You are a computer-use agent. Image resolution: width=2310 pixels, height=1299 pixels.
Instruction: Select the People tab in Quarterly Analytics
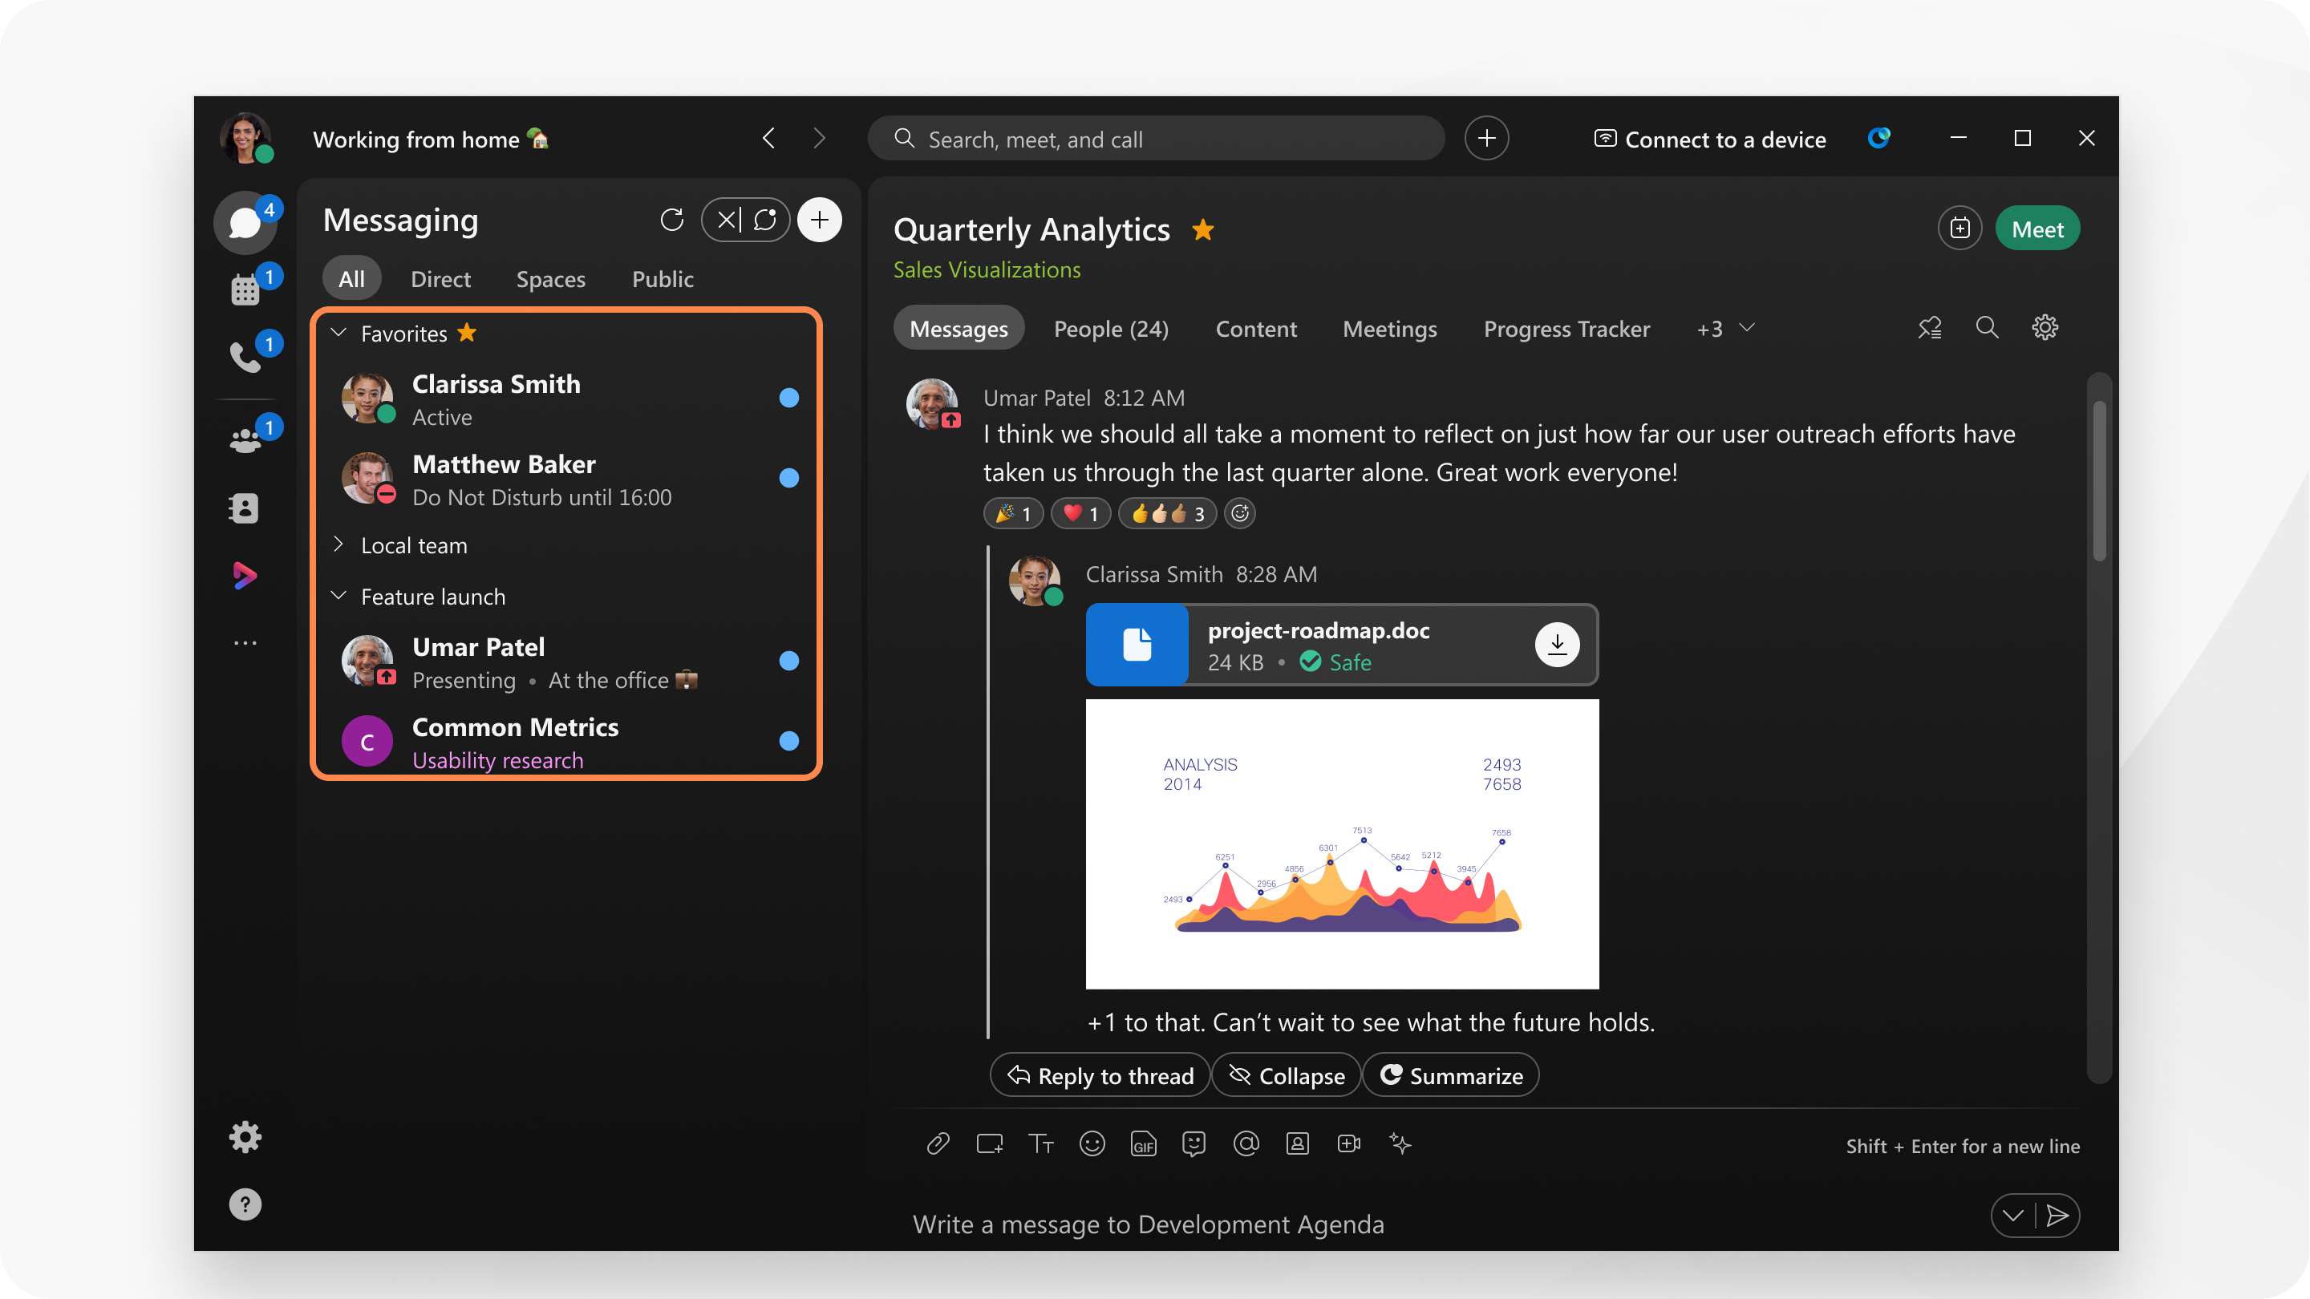pos(1111,328)
